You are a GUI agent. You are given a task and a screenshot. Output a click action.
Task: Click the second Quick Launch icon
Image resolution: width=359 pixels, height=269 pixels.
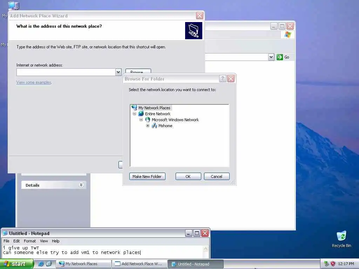[x=49, y=264]
